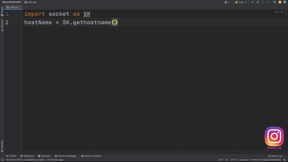Go to previous highlighted error arrow
Image resolution: width=288 pixels, height=162 pixels.
pyautogui.click(x=282, y=12)
